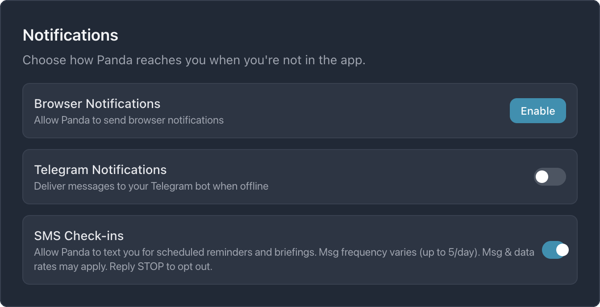
Task: Click the white knob of the Telegram switch
Action: tap(543, 177)
